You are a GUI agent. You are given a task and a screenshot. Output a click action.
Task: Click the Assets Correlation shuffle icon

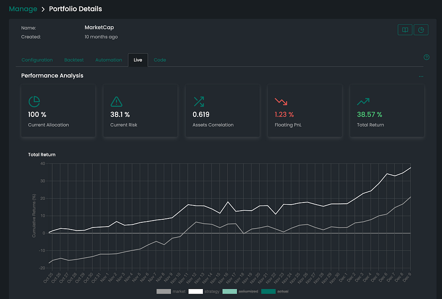199,102
